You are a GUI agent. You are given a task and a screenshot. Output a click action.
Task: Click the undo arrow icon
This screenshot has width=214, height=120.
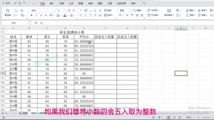click(24, 3)
